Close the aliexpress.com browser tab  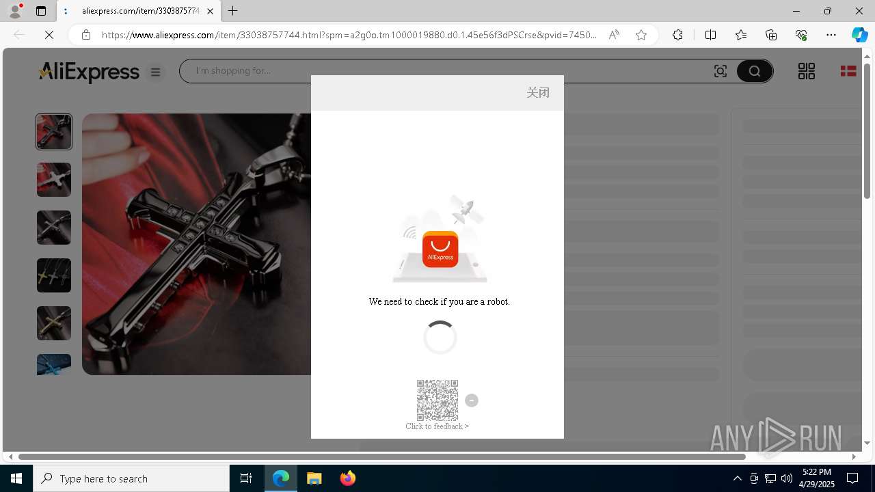(x=211, y=11)
